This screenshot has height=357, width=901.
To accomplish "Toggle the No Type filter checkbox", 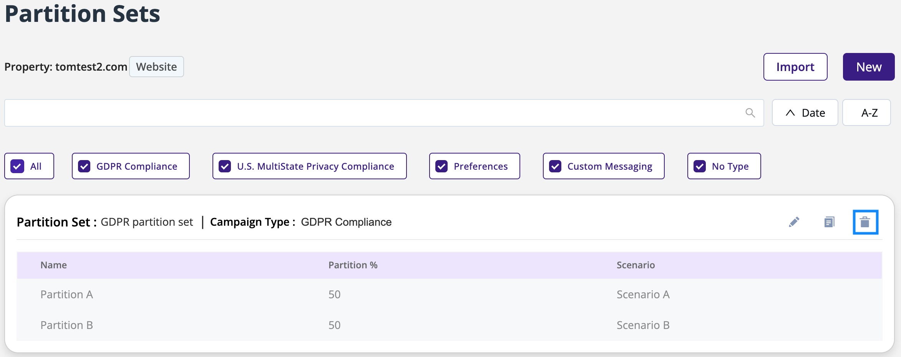I will [x=700, y=166].
